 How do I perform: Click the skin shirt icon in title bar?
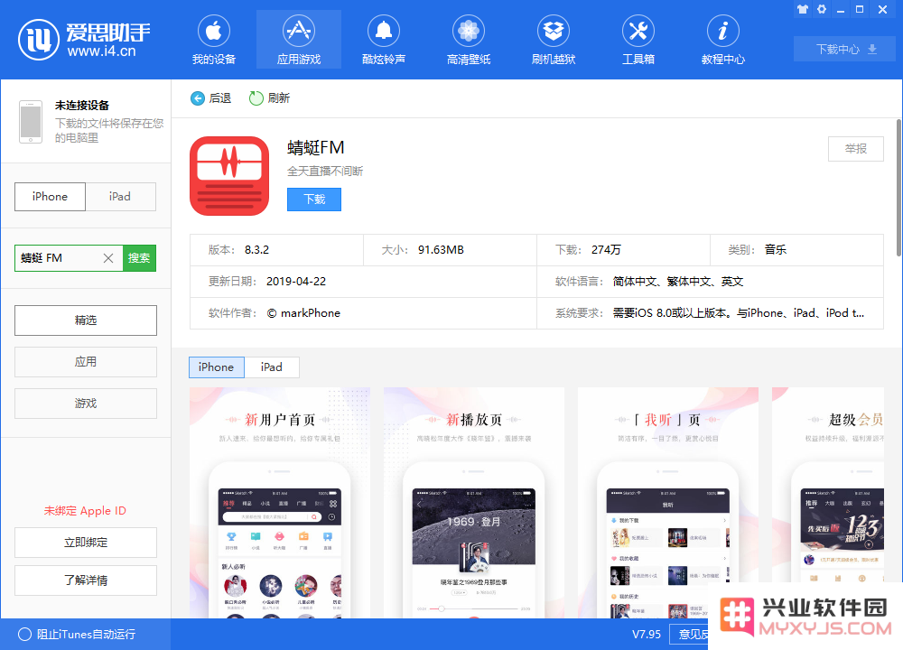click(802, 9)
